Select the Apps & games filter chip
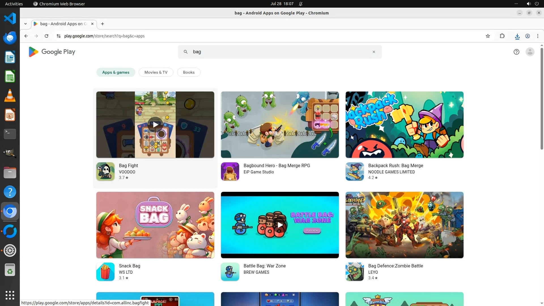The width and height of the screenshot is (544, 306). pyautogui.click(x=116, y=72)
